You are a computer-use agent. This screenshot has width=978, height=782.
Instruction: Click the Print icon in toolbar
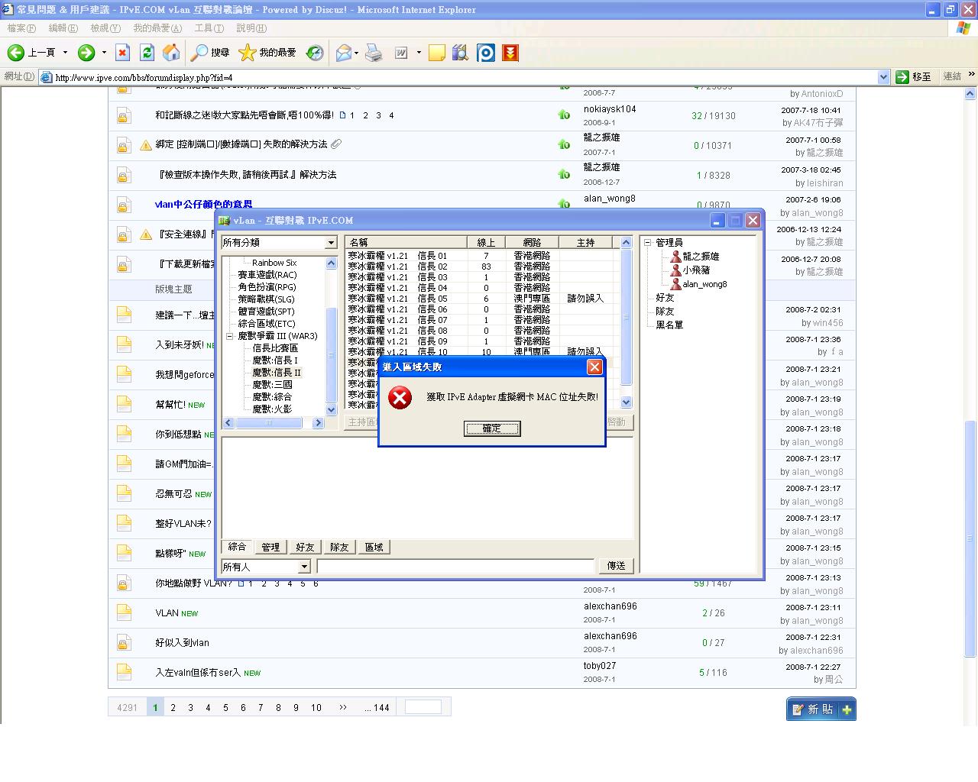click(374, 53)
